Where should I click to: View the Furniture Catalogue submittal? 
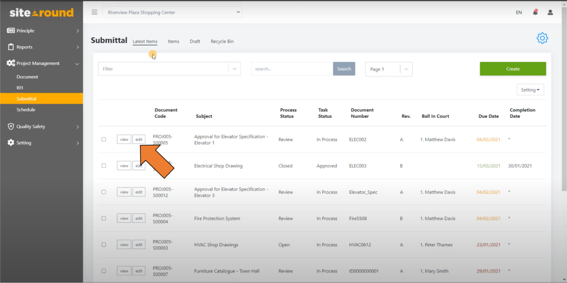(x=124, y=271)
